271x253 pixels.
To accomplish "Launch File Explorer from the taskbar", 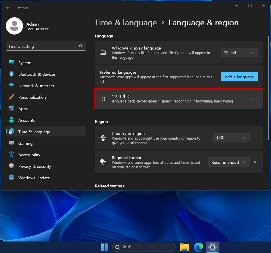I will pos(184,247).
